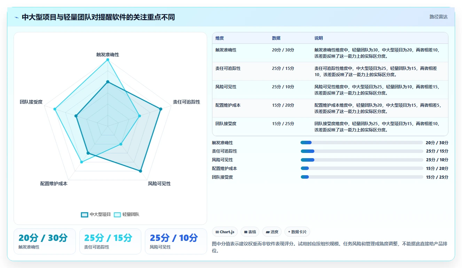
Task: Click the 责任可追踪性 progress bar
Action: coord(362,151)
